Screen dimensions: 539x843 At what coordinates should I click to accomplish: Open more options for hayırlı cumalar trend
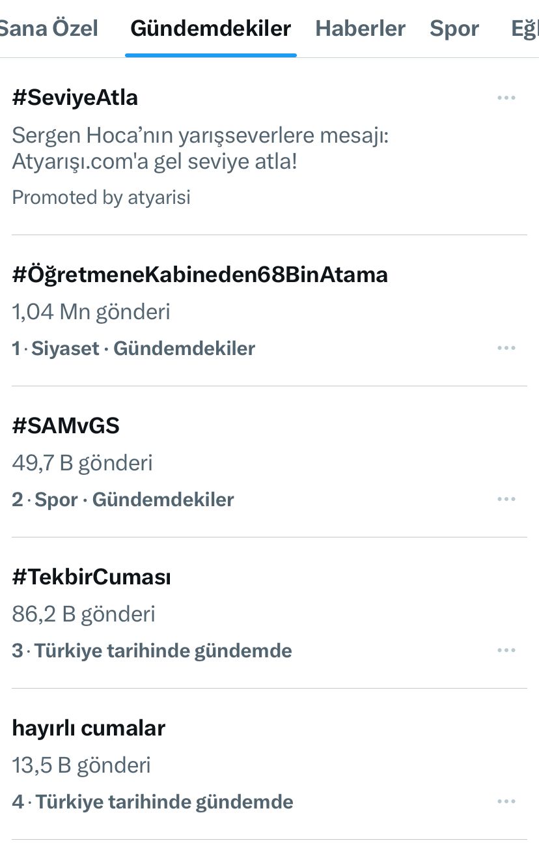point(506,802)
